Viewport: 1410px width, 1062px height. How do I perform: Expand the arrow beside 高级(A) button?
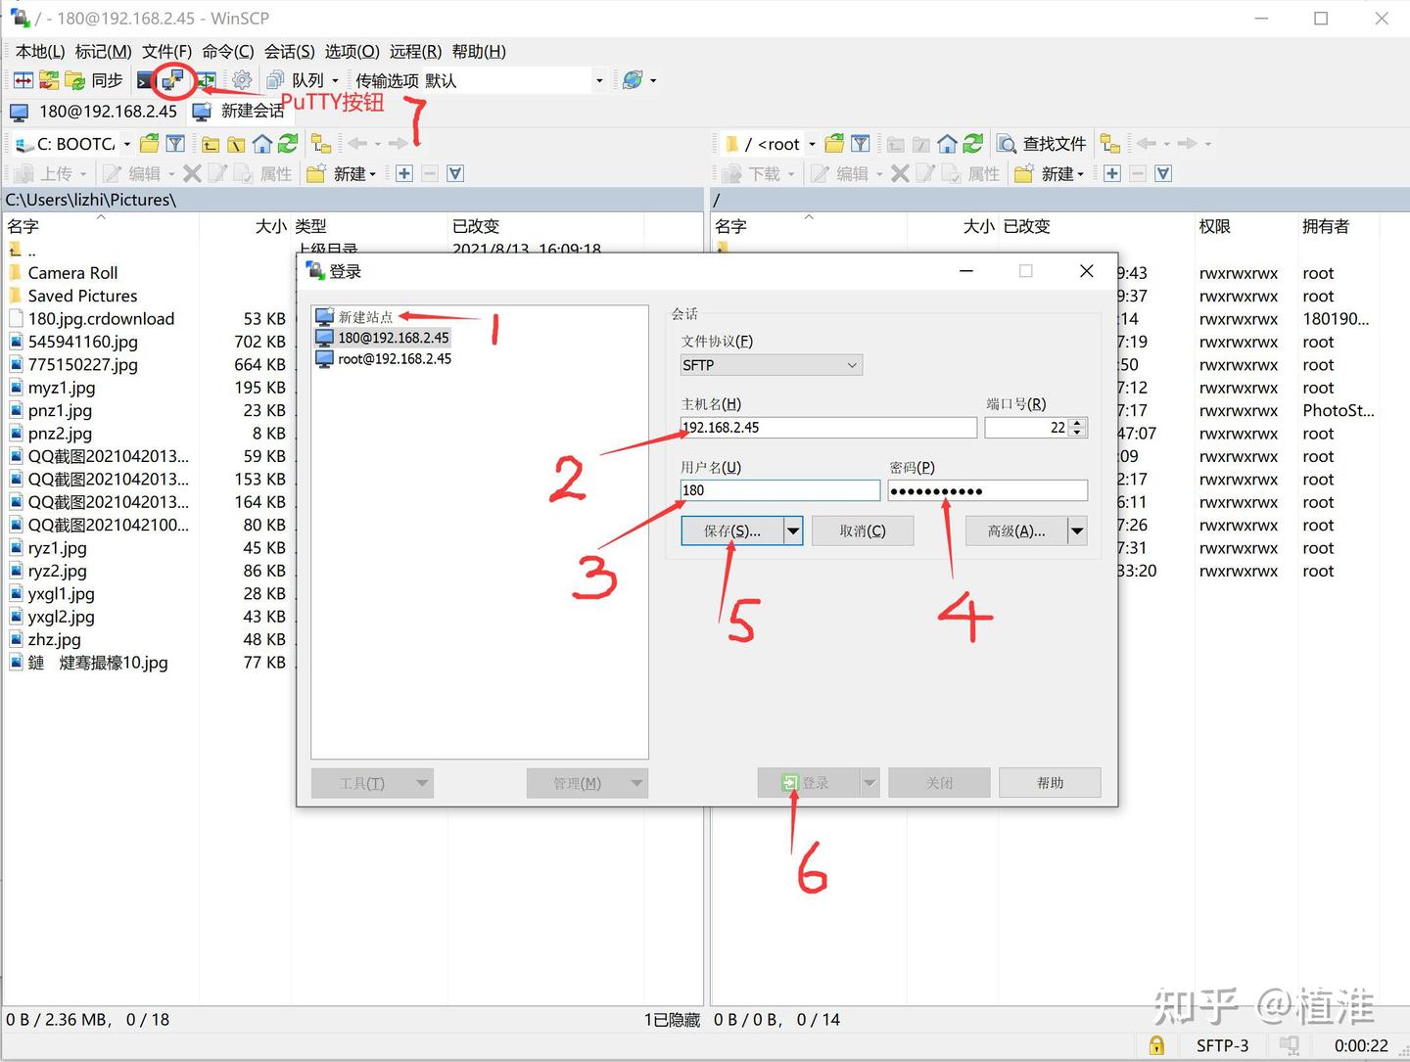[x=1077, y=531]
